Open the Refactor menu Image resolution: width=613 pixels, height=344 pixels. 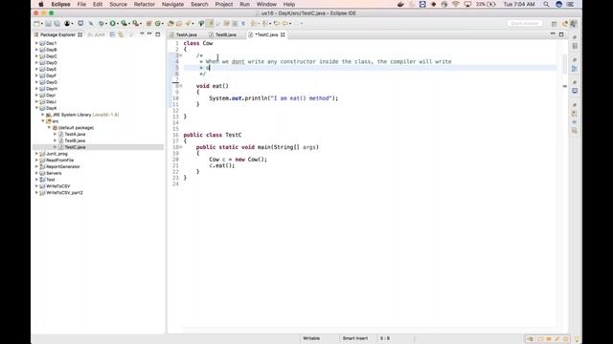pos(145,4)
